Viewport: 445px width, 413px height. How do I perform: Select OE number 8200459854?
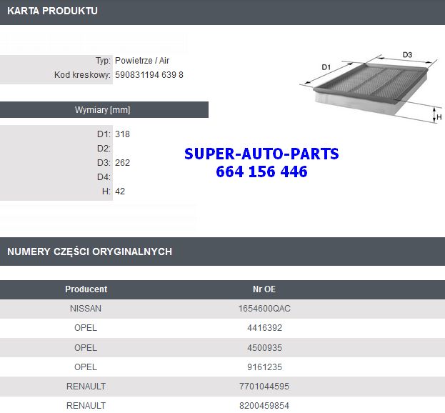(x=264, y=406)
